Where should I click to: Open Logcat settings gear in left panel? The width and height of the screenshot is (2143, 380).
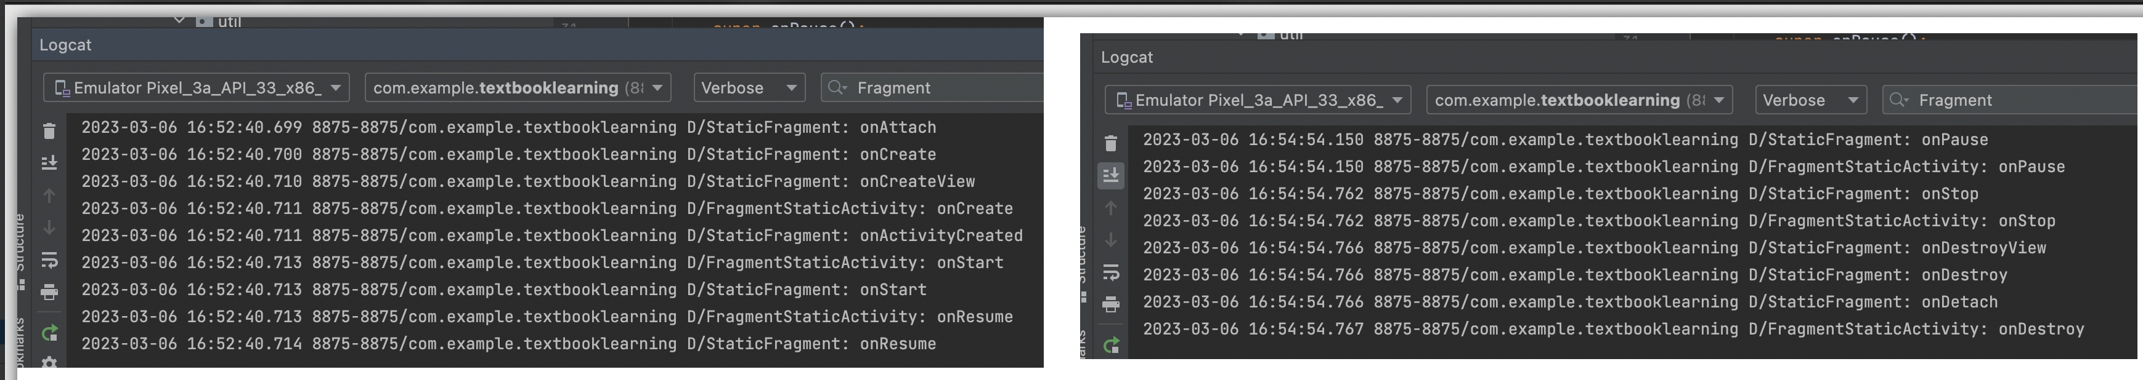coord(49,363)
